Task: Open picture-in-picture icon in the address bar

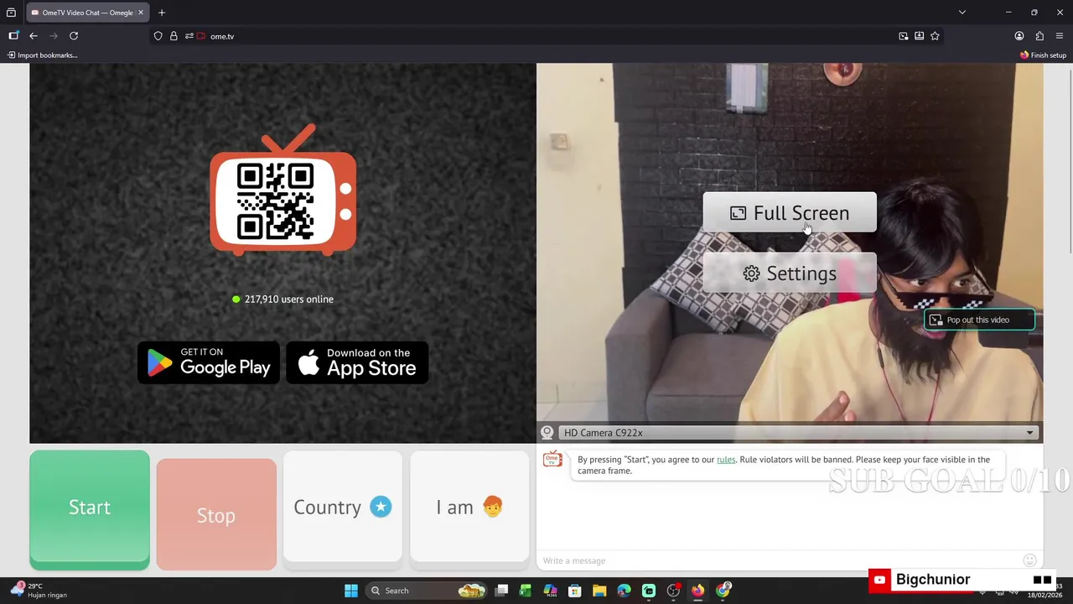Action: (903, 36)
